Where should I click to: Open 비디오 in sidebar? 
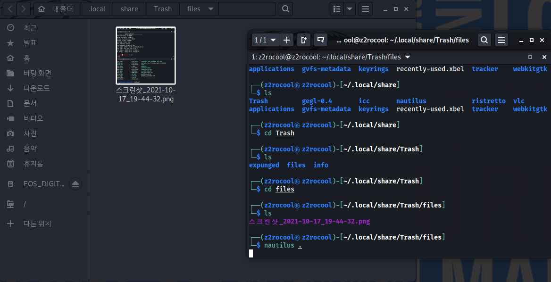point(44,118)
